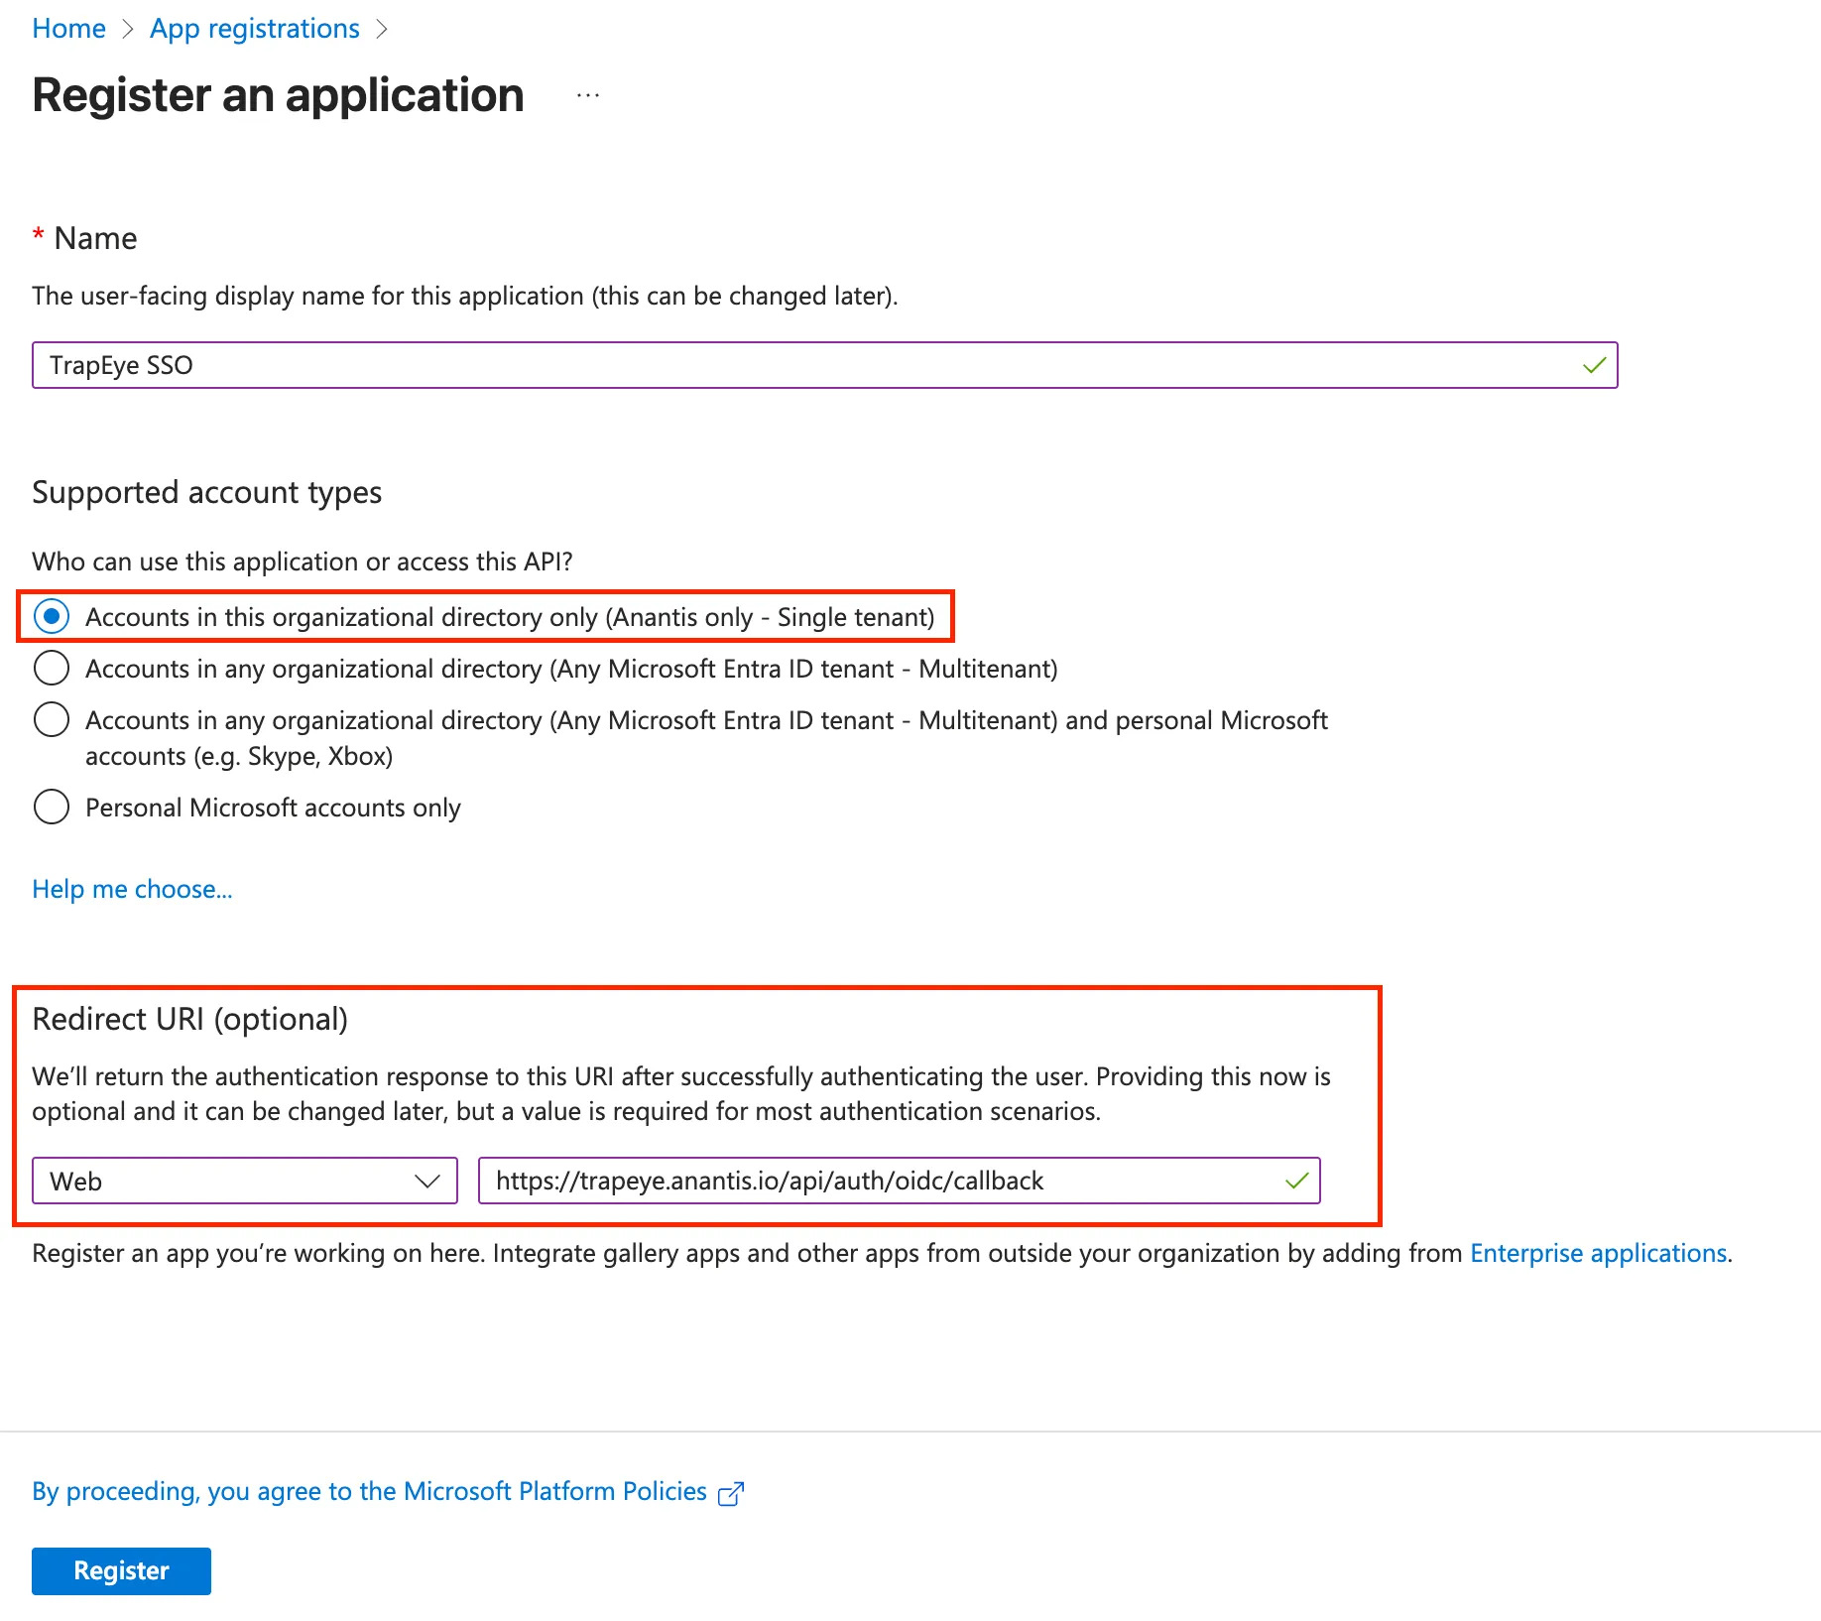1821x1621 pixels.
Task: Click the red asterisk beside Name label
Action: (x=38, y=236)
